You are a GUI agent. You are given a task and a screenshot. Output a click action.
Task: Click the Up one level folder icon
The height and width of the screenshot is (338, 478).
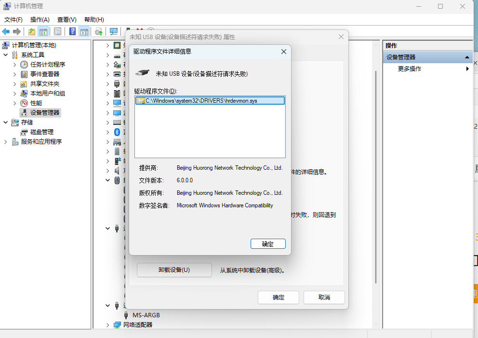click(32, 31)
